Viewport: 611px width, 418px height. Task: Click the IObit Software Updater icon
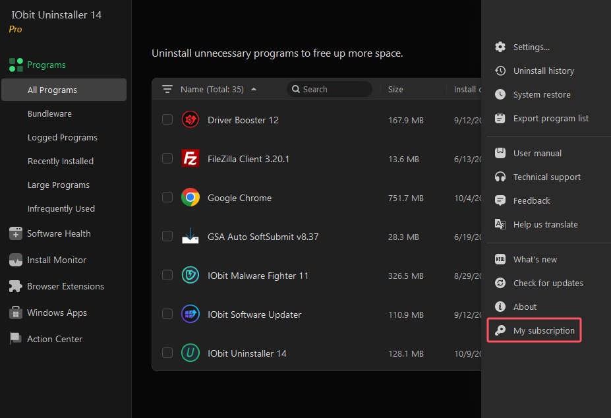(190, 314)
